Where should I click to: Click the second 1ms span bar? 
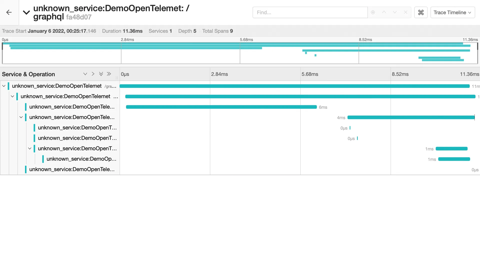click(x=454, y=159)
